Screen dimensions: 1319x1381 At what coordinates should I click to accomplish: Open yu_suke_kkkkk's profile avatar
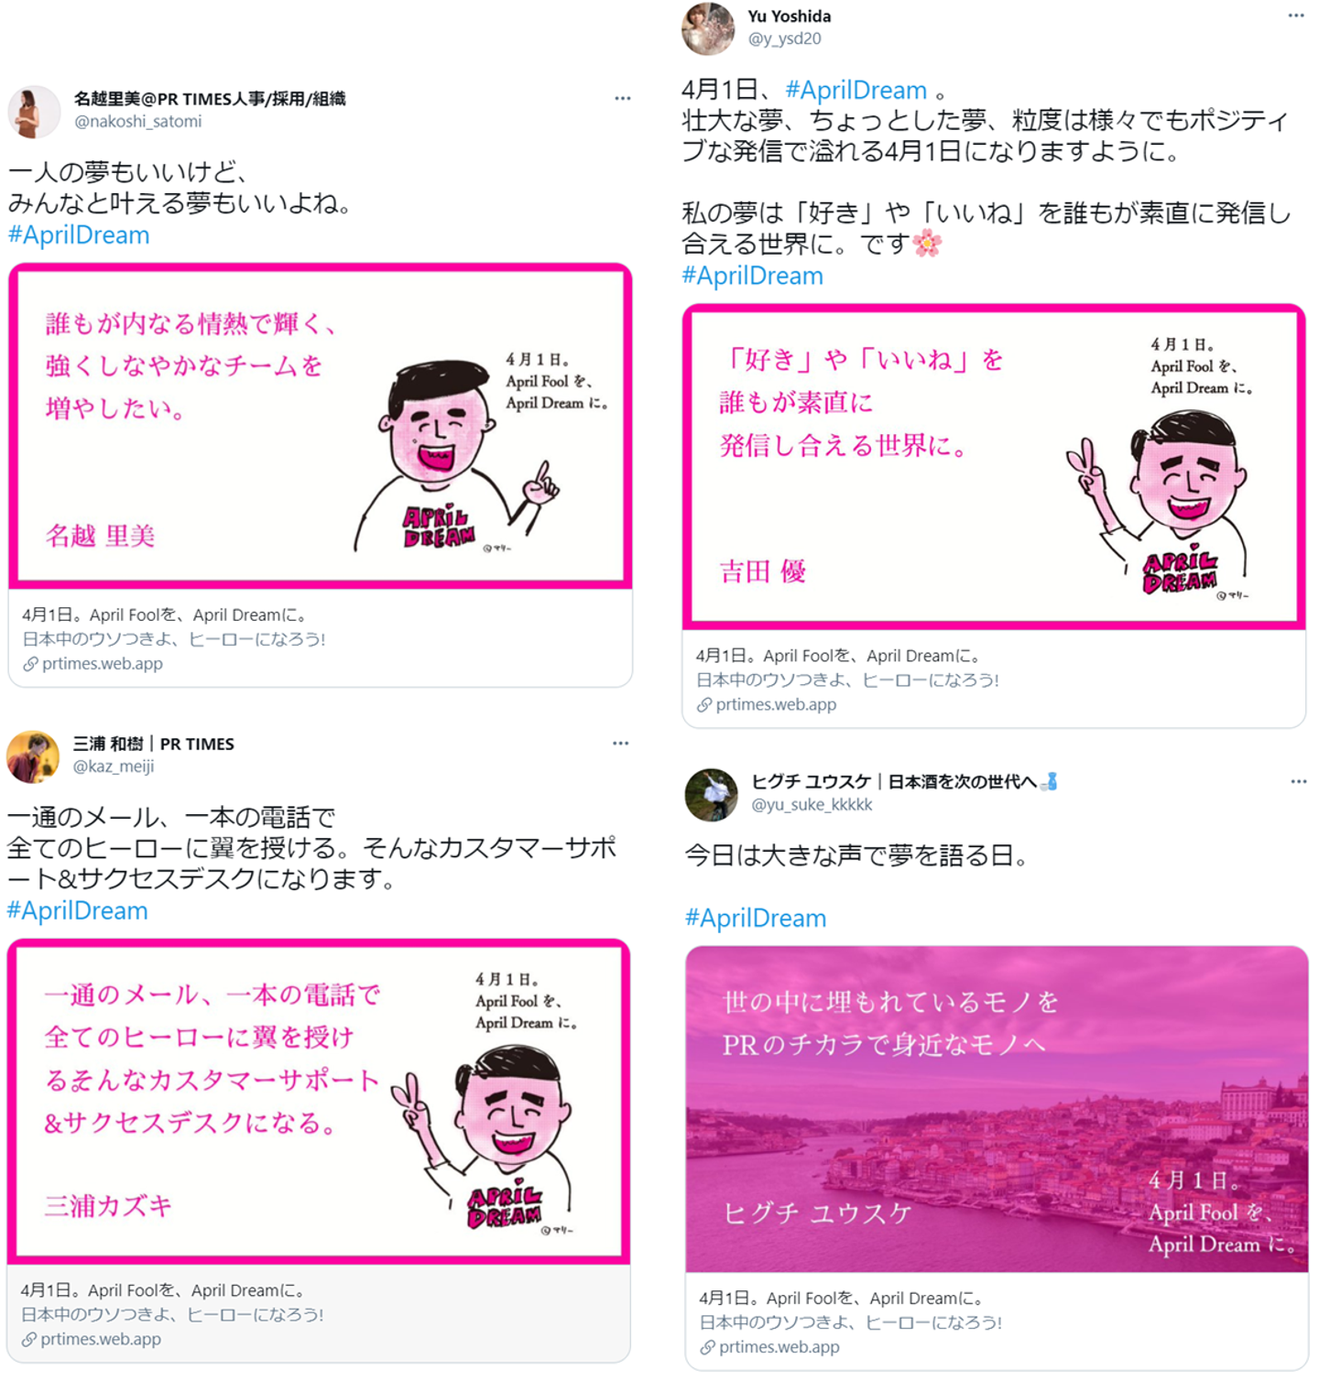[x=711, y=794]
